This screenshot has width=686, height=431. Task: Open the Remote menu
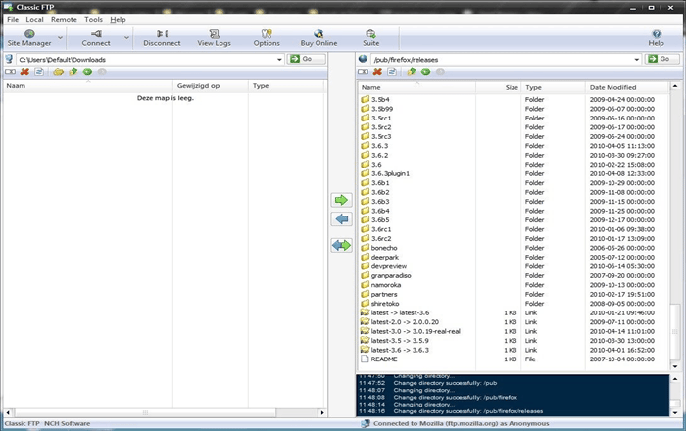pyautogui.click(x=64, y=20)
